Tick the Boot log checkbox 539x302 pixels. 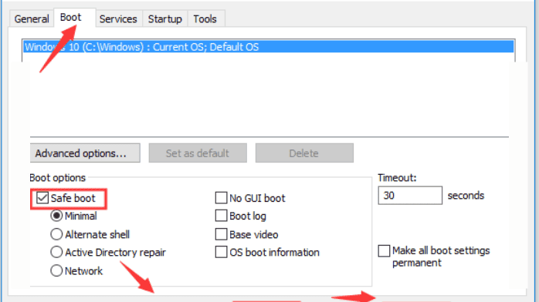(x=221, y=216)
